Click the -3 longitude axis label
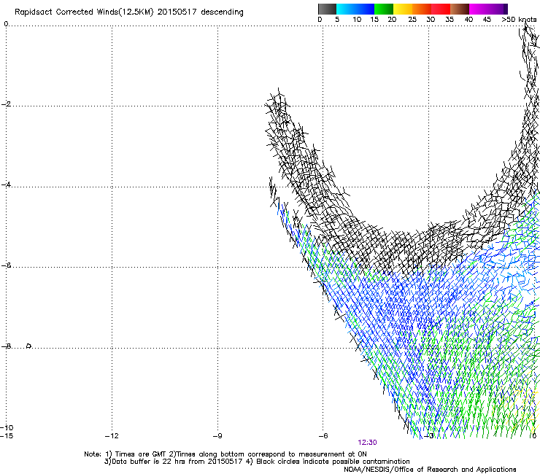Image resolution: width=540 pixels, height=474 pixels. 429,436
